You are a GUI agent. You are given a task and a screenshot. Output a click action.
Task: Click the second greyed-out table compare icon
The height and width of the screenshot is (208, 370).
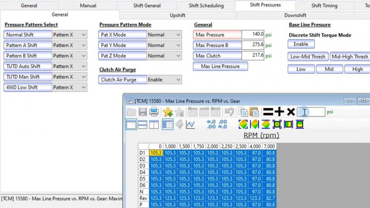pyautogui.click(x=204, y=112)
